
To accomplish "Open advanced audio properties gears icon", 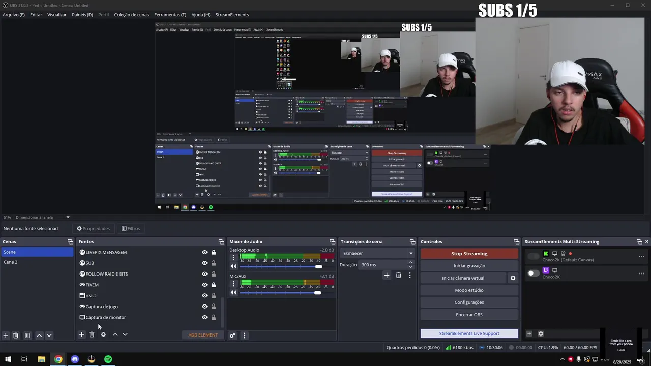I will [x=232, y=335].
